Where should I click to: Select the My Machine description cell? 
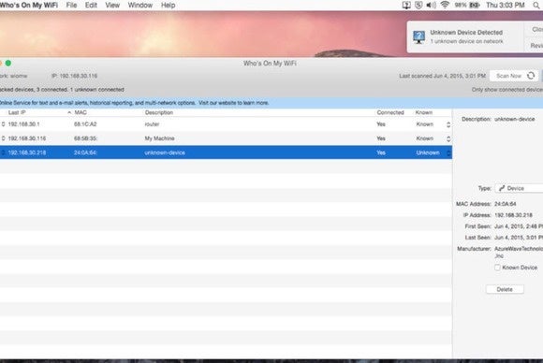click(x=160, y=138)
